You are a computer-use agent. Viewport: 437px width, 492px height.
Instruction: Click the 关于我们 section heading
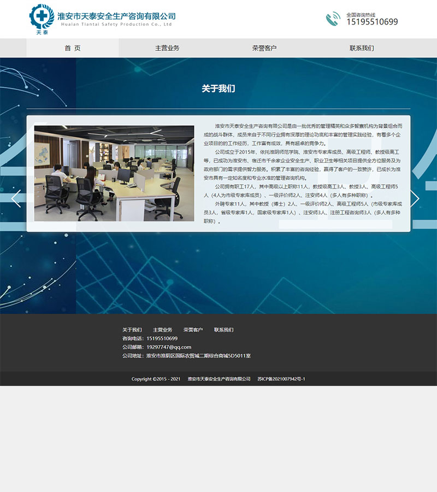click(218, 89)
